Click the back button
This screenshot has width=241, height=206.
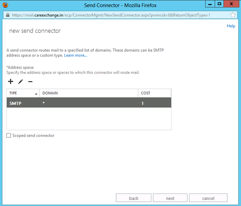[x=133, y=198]
